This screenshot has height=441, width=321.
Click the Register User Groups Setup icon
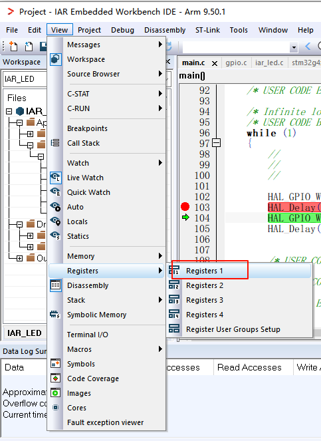(x=174, y=329)
